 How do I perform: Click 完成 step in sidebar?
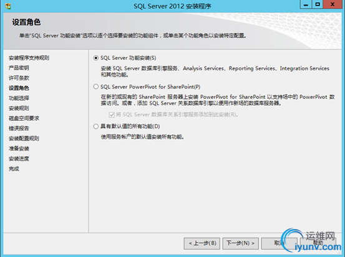(14, 169)
